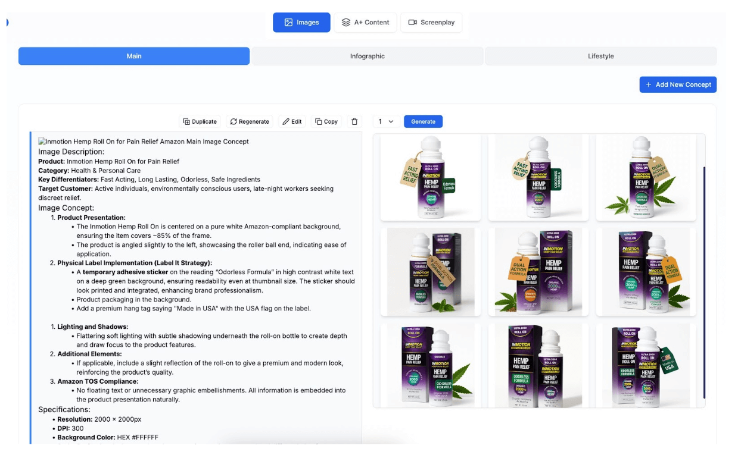
Task: Click the duplicate icon beside Duplicate label
Action: pyautogui.click(x=186, y=121)
